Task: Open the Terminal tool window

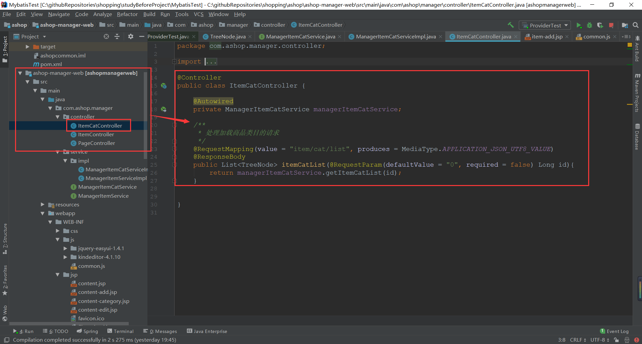Action: (120, 331)
